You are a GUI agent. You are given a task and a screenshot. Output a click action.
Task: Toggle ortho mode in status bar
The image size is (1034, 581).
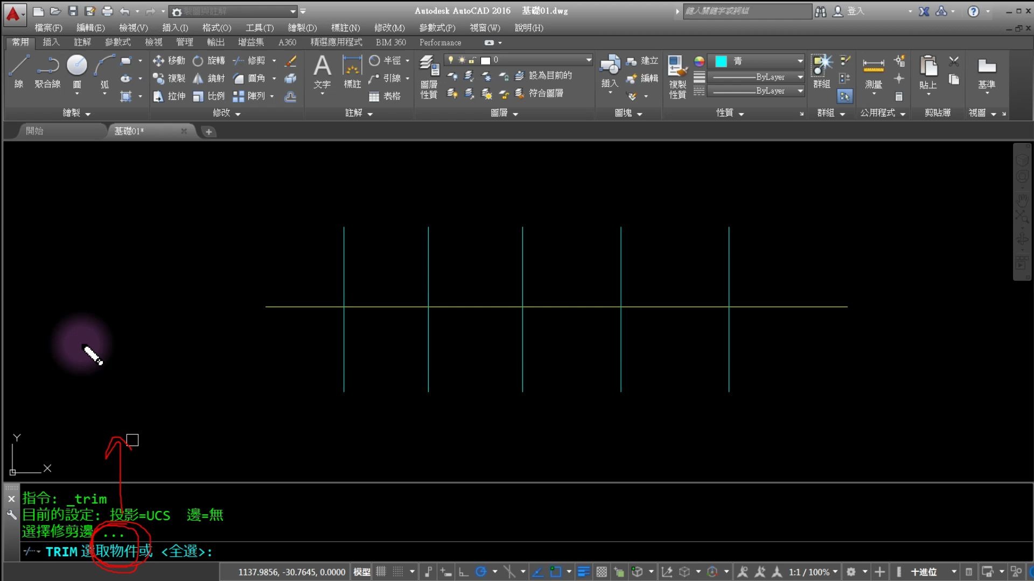[463, 572]
